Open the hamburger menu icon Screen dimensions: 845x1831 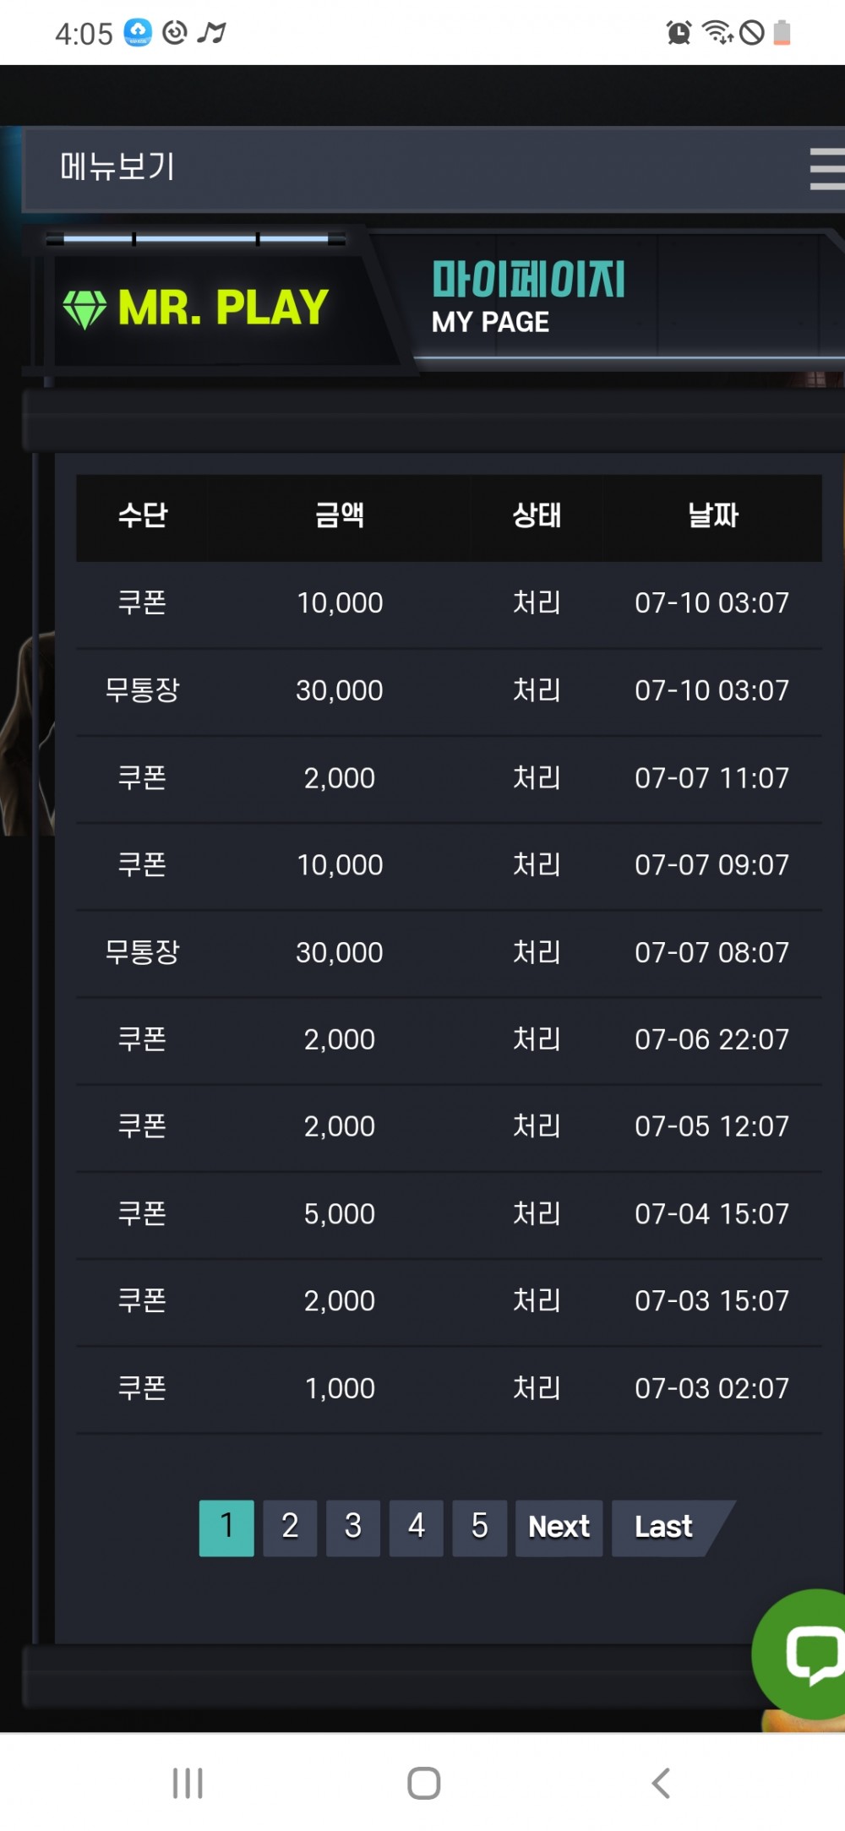[x=827, y=169]
